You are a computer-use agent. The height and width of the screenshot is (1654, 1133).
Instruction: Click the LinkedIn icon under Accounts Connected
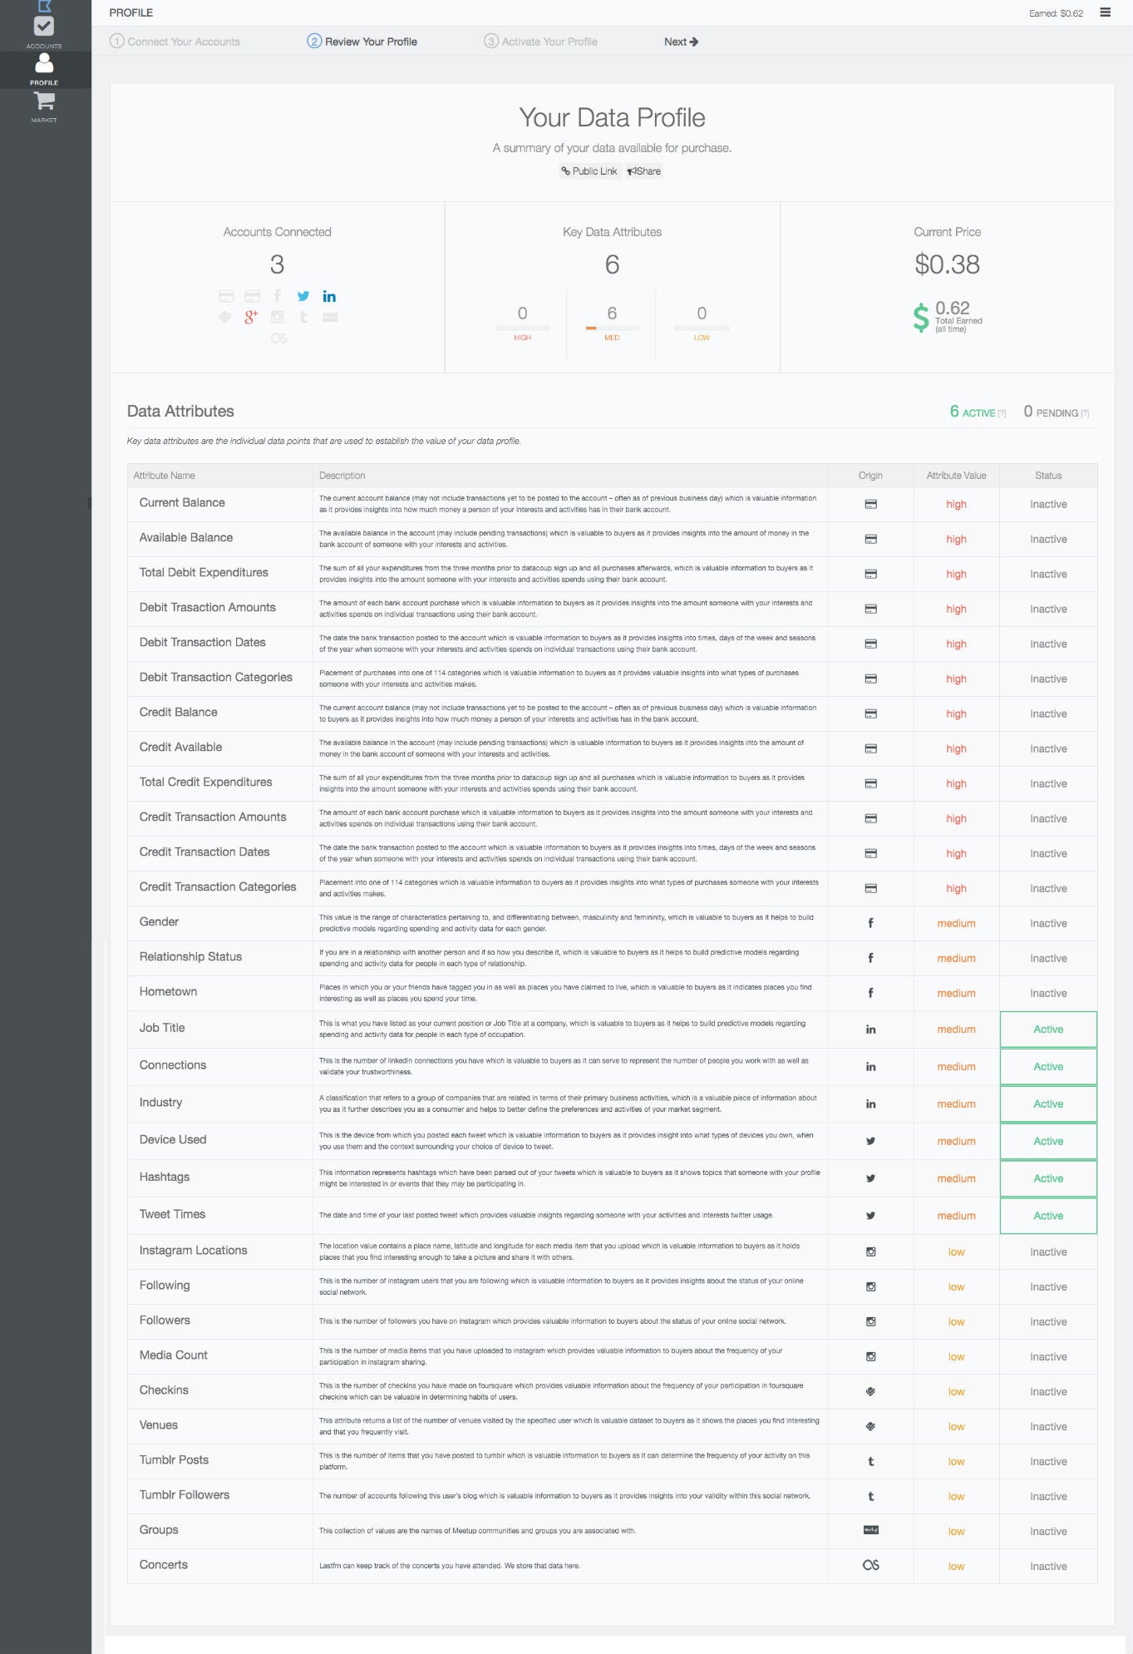pyautogui.click(x=329, y=296)
